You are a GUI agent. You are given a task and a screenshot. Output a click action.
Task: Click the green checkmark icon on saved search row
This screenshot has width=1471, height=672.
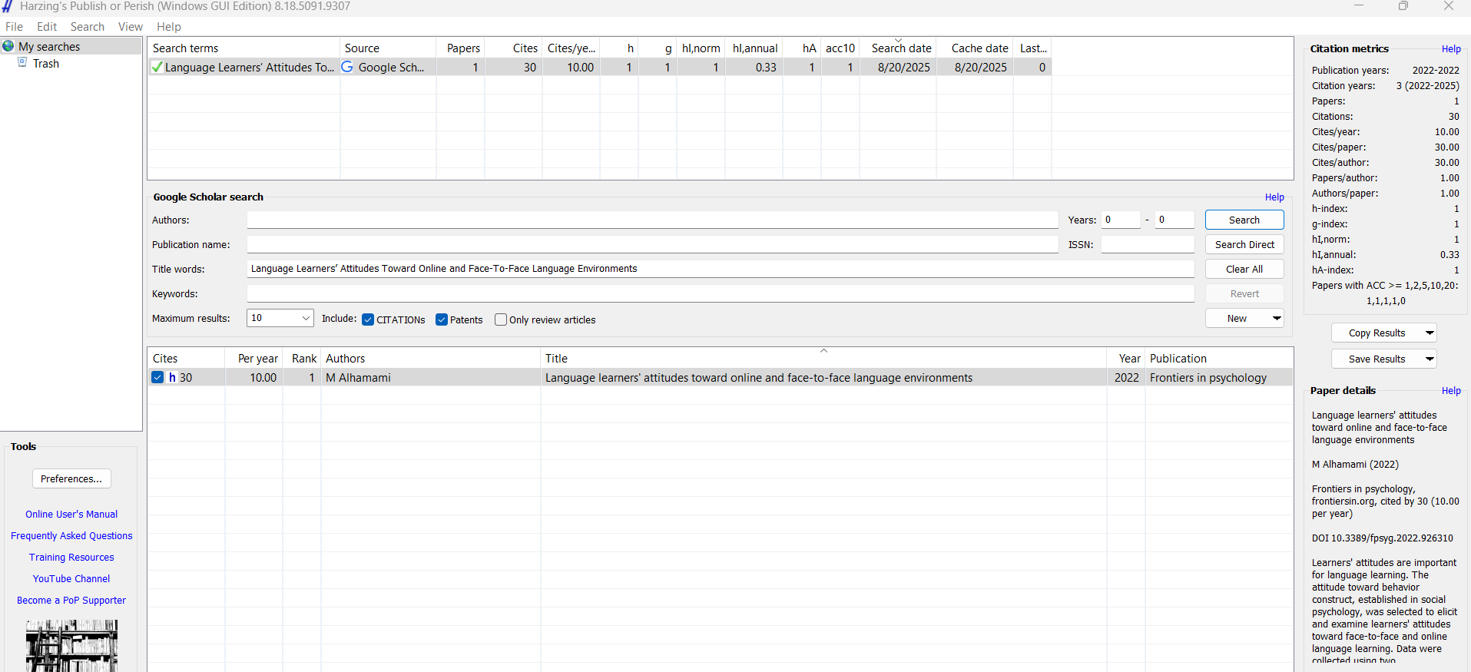tap(157, 68)
